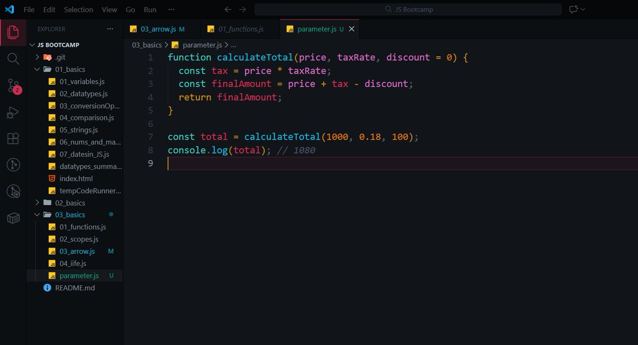This screenshot has width=638, height=345.
Task: Open the File menu
Action: coord(29,10)
